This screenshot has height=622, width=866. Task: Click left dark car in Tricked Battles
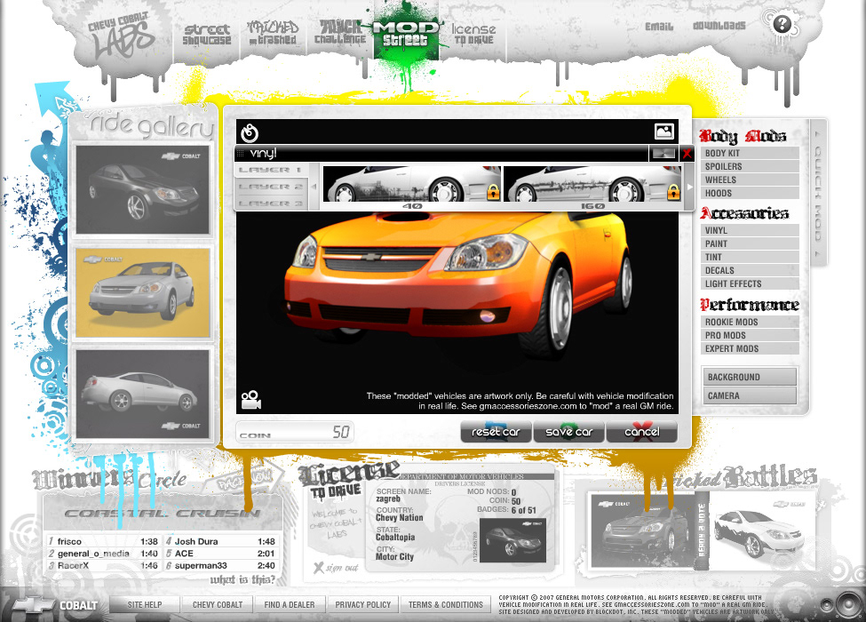pos(641,531)
